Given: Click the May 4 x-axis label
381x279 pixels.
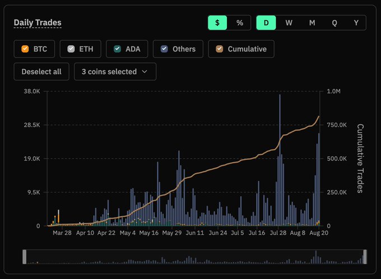Looking at the screenshot, I should click(128, 233).
